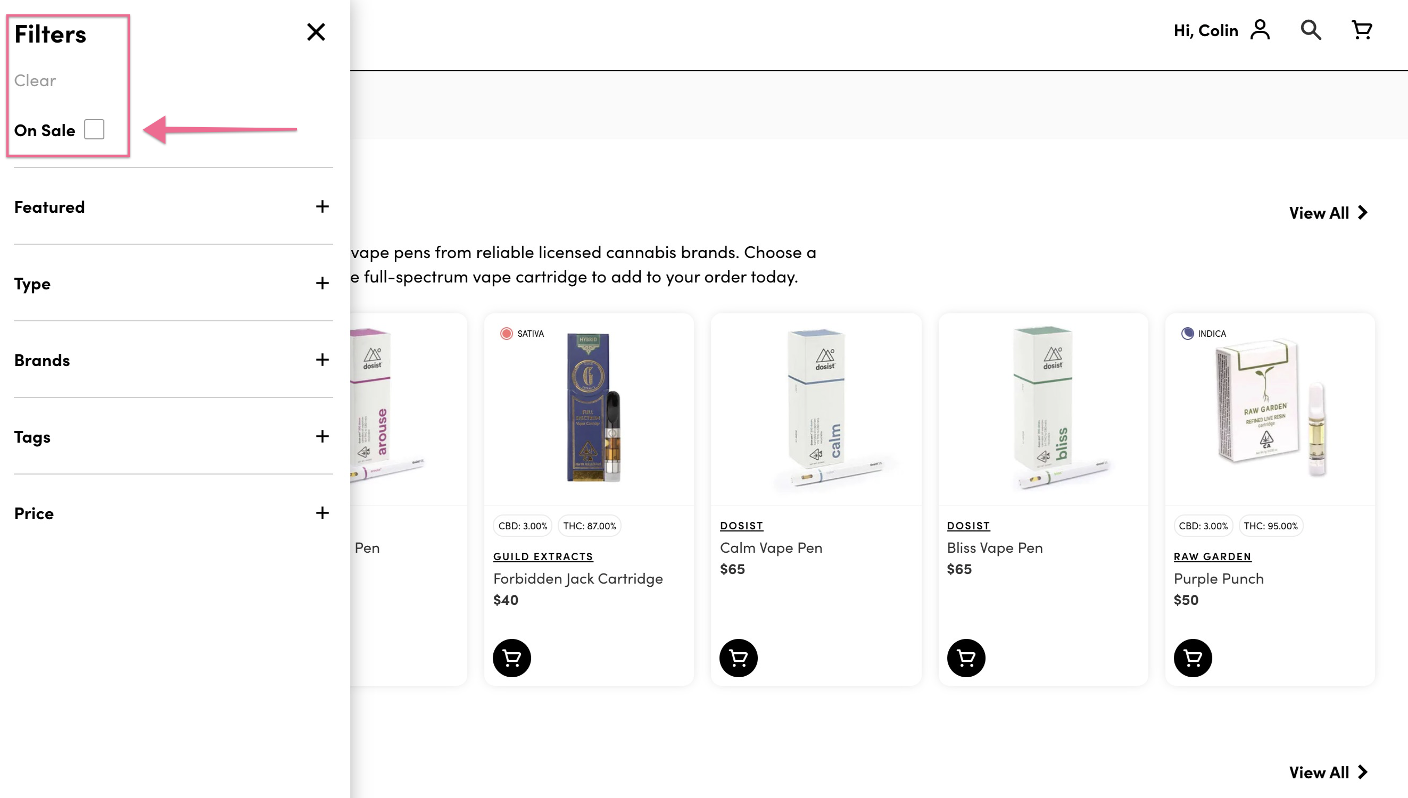The width and height of the screenshot is (1408, 798).
Task: Click the Clear filters link
Action: pyautogui.click(x=35, y=80)
